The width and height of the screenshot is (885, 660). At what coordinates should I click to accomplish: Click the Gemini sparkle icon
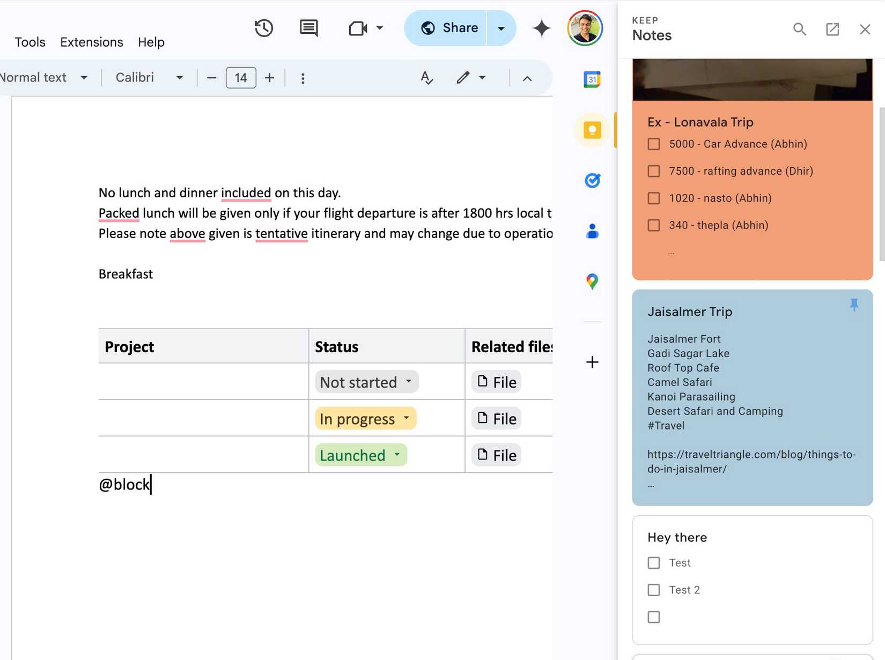tap(541, 28)
